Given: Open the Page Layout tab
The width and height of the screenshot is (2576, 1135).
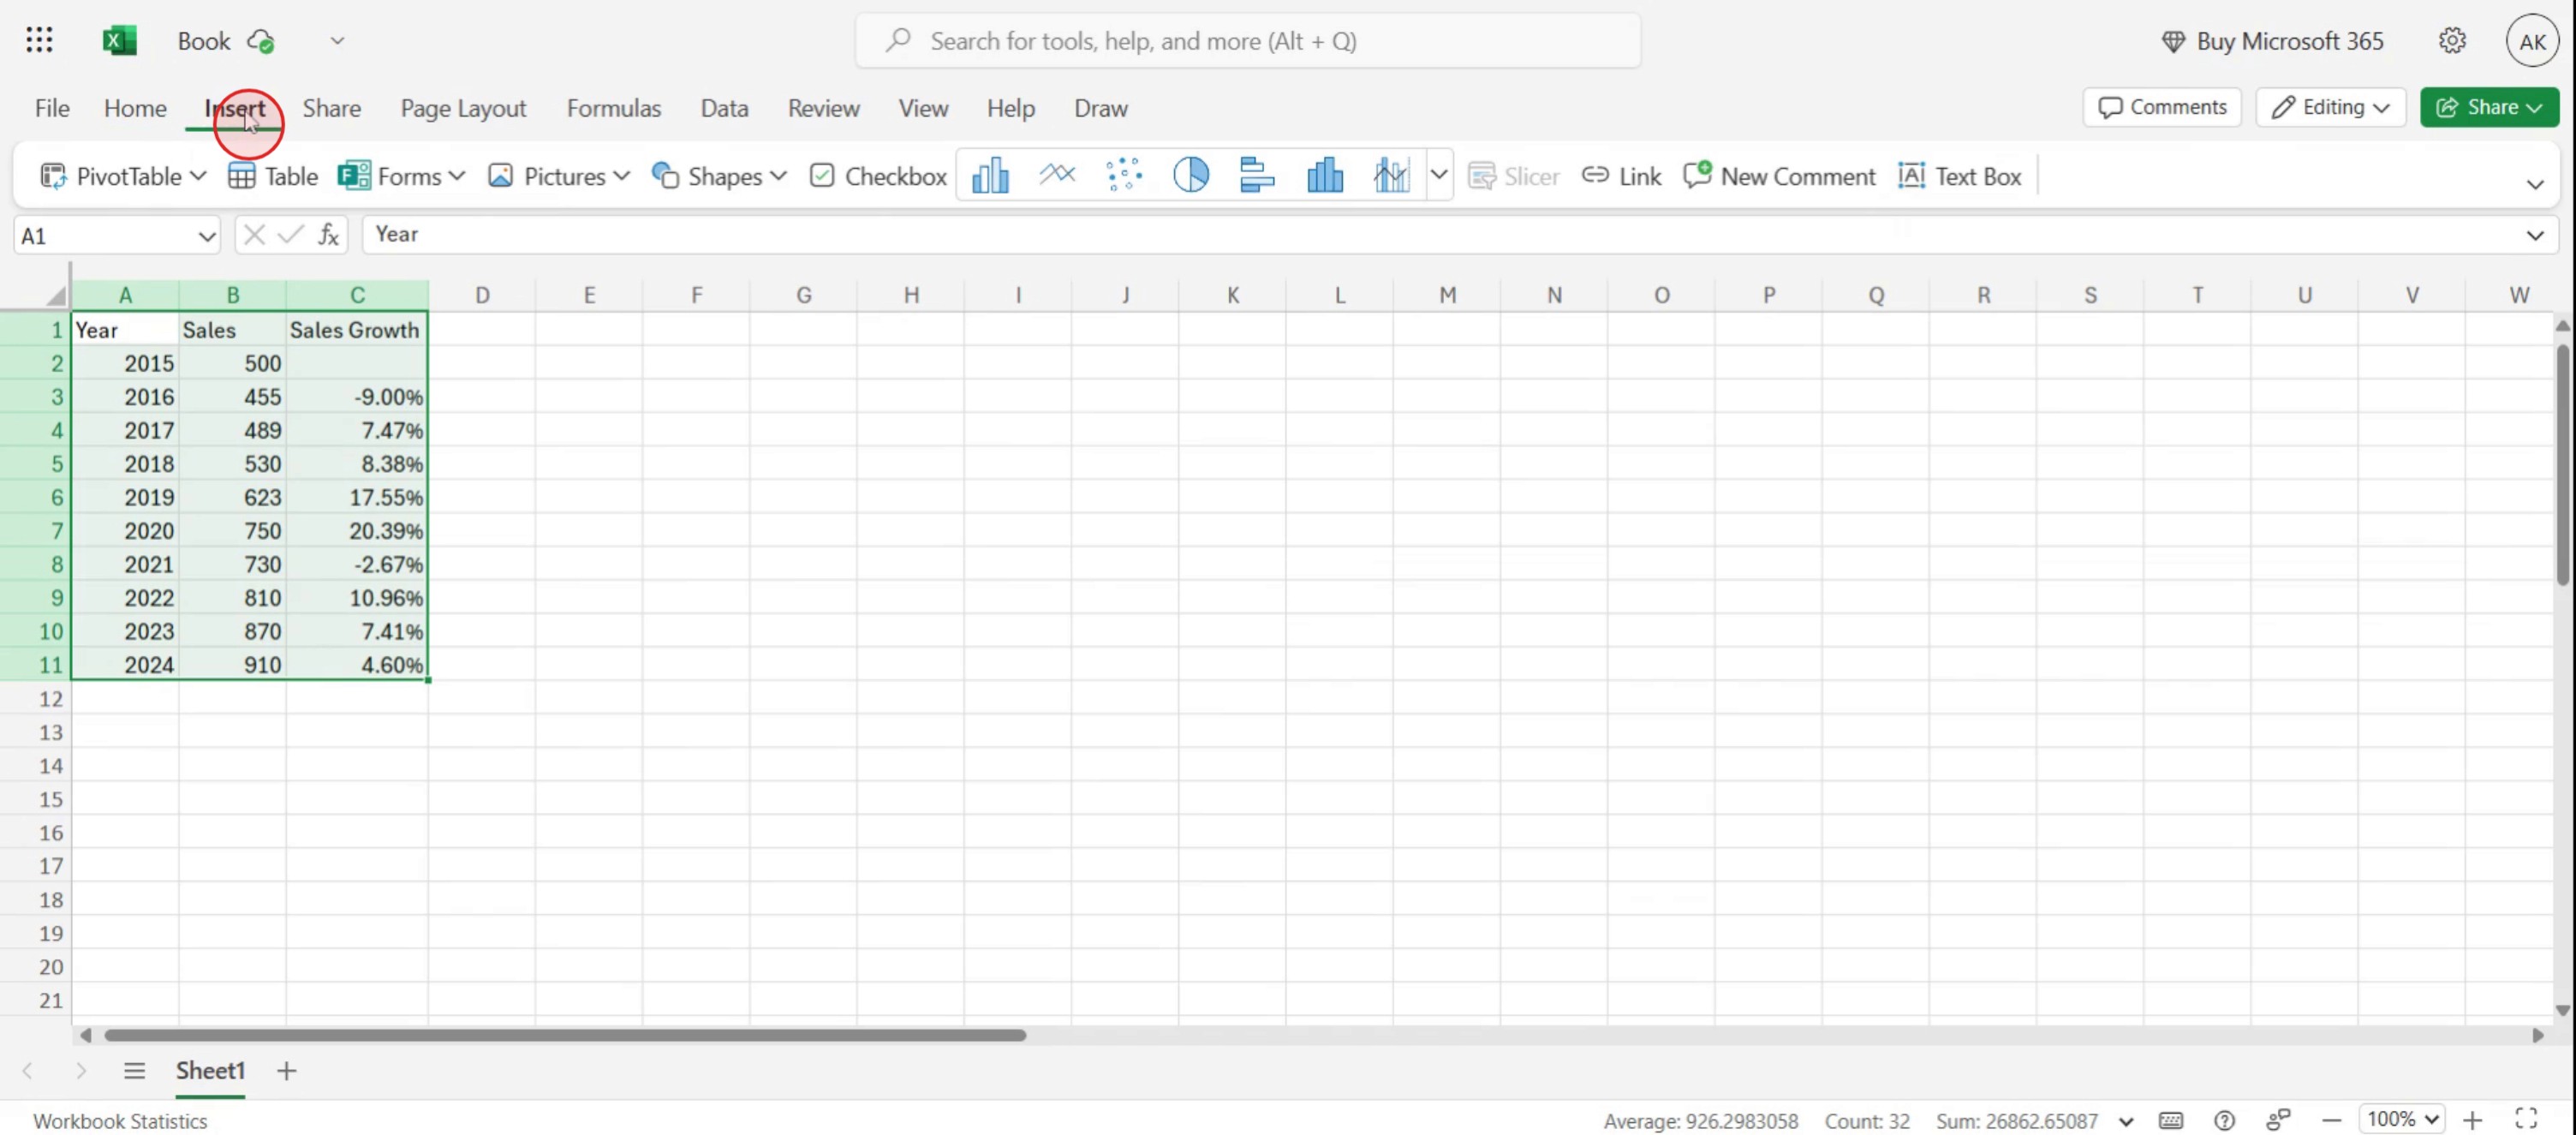Looking at the screenshot, I should (463, 108).
